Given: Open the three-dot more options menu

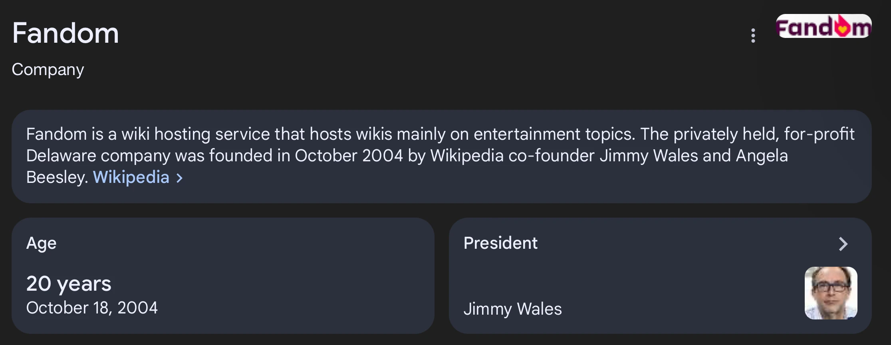Looking at the screenshot, I should [x=753, y=36].
